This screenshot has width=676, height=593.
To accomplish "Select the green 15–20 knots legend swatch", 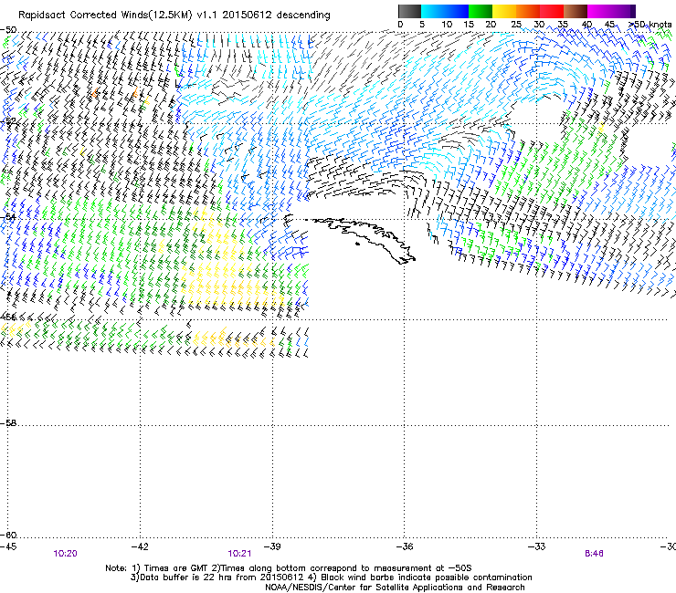I will pos(481,11).
